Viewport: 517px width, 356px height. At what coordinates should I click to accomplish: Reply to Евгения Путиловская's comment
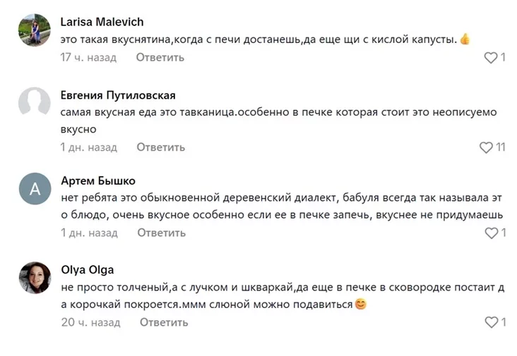click(x=160, y=147)
